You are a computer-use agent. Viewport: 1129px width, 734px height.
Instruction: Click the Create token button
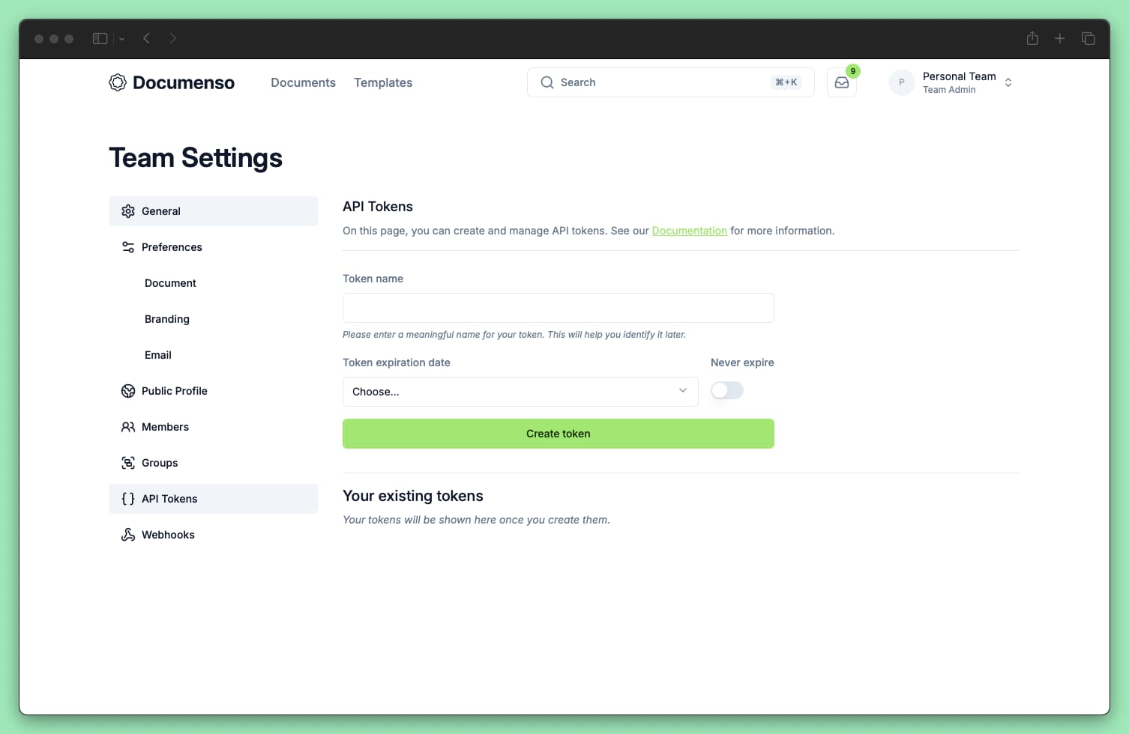[558, 434]
